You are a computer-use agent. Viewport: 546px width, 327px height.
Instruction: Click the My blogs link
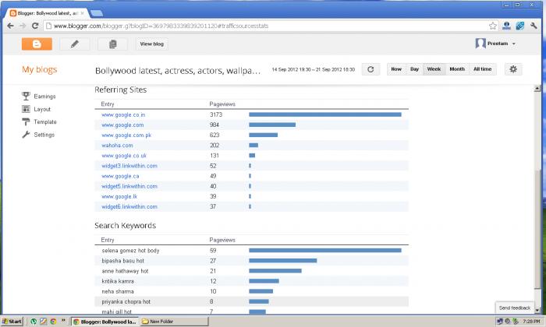(39, 69)
